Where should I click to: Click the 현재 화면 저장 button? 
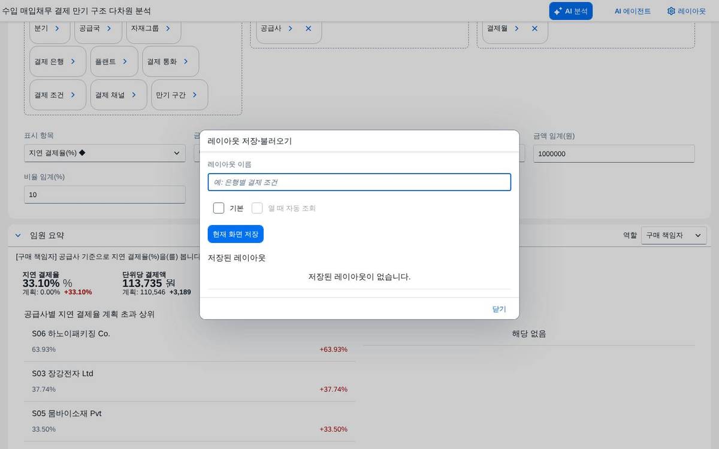pos(235,234)
